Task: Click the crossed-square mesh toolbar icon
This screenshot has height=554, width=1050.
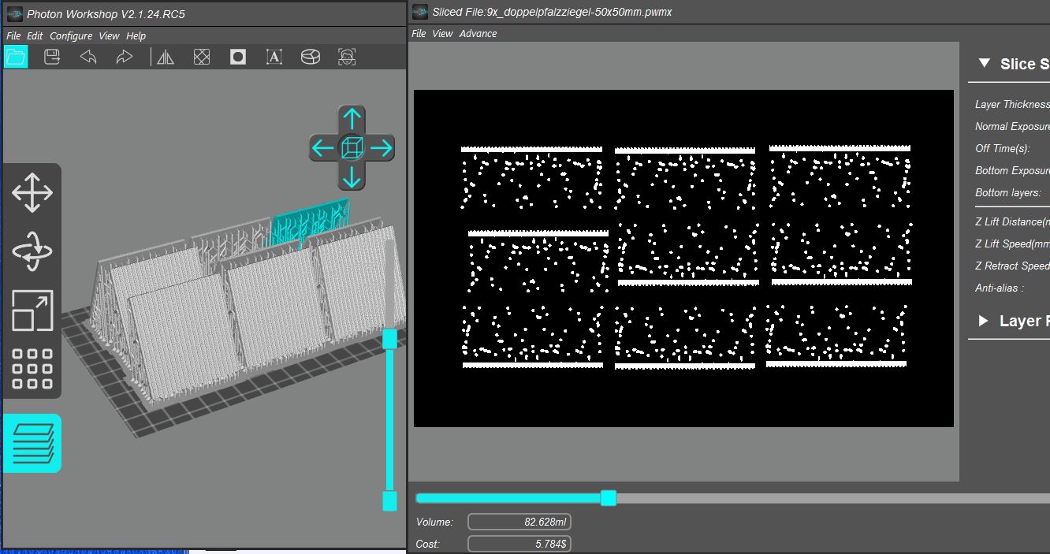Action: pyautogui.click(x=202, y=57)
